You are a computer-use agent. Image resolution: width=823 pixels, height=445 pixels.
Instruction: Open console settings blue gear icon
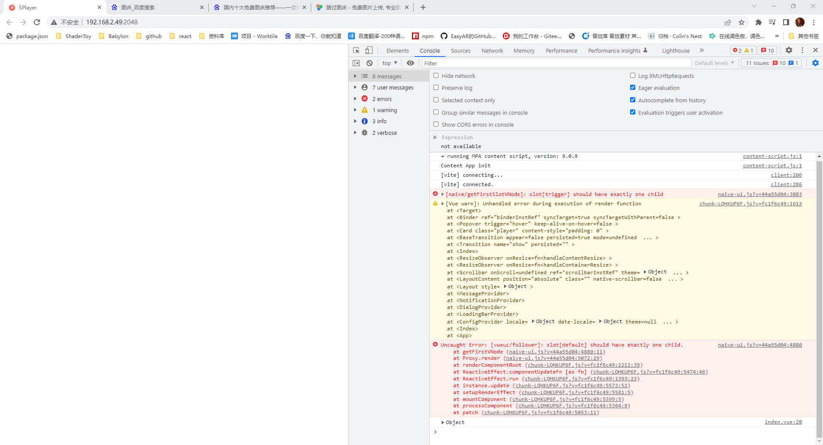[x=815, y=63]
